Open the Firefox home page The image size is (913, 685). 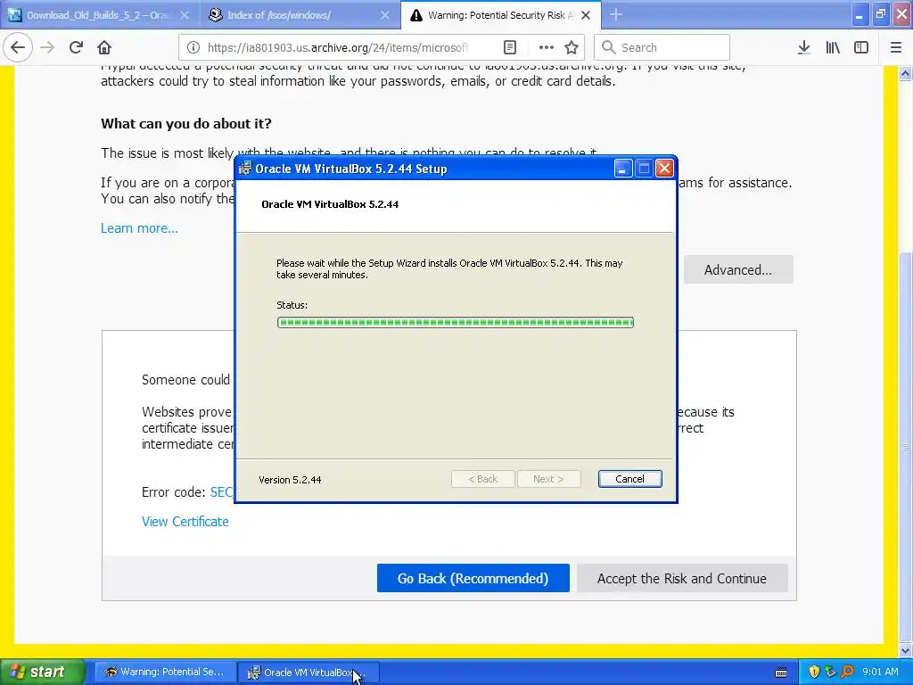[104, 47]
